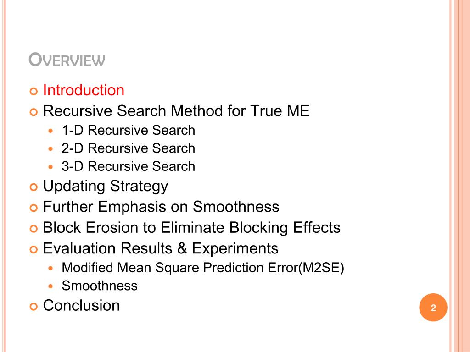Click the ring bullet beside Updating Strategy
Viewport: 470px width, 352px height.
(34, 187)
